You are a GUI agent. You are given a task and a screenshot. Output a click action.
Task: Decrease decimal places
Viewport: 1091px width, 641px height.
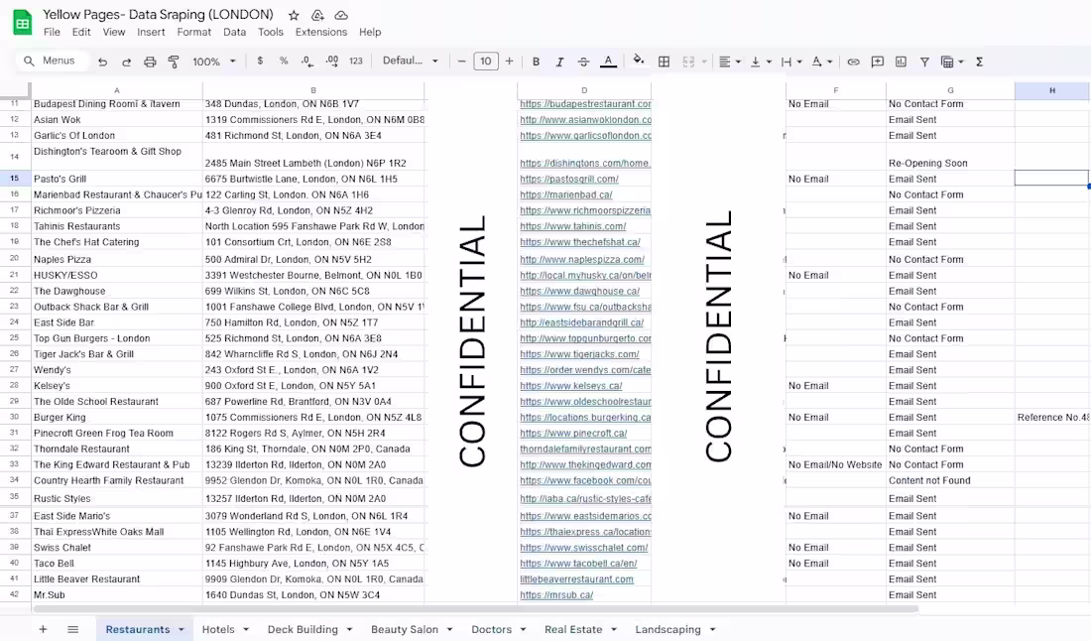[307, 62]
